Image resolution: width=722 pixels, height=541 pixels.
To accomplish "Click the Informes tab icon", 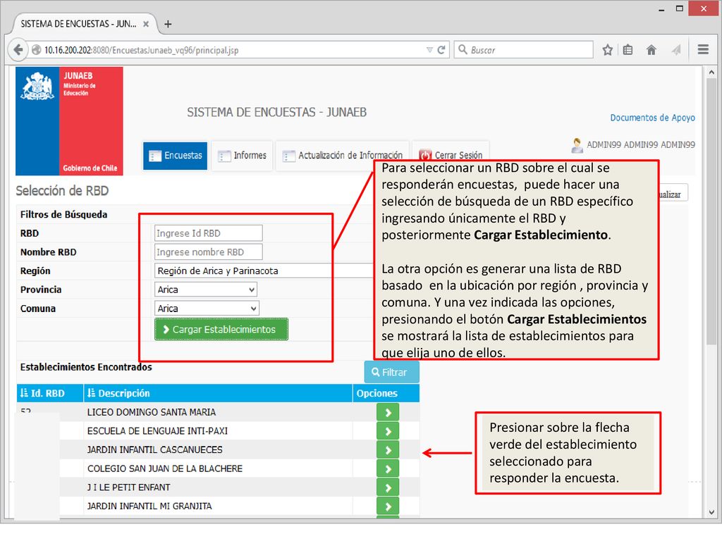I will (224, 156).
